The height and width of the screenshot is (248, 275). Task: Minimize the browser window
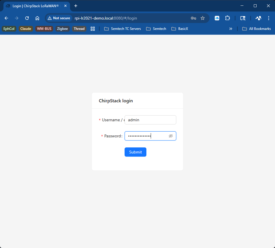pyautogui.click(x=242, y=6)
